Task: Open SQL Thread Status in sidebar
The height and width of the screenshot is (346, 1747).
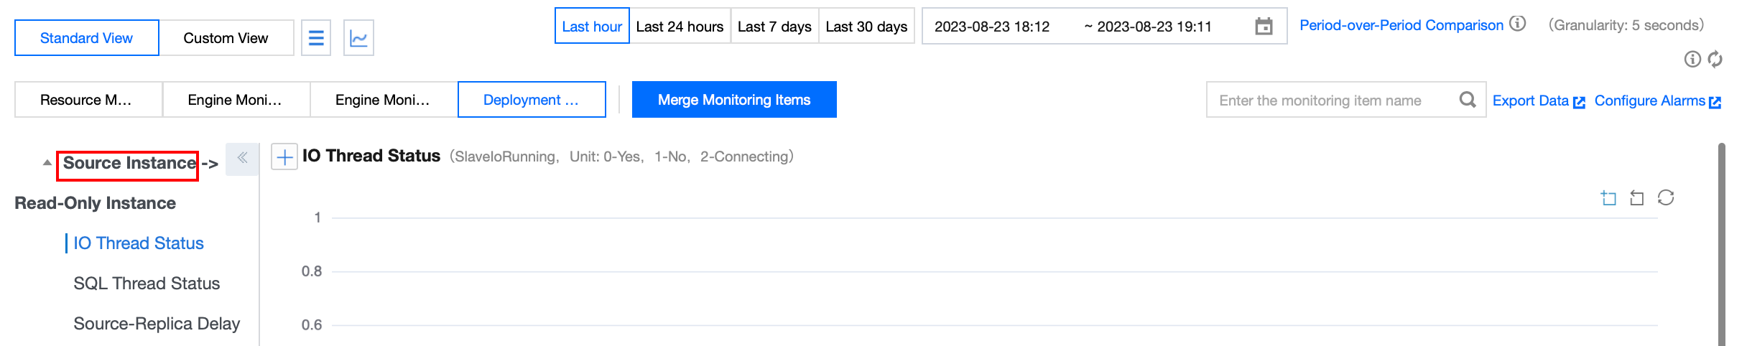Action: 147,284
